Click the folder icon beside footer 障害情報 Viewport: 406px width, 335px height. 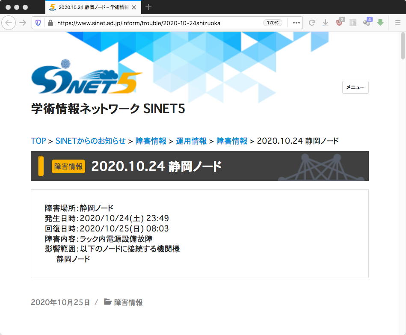pos(107,302)
